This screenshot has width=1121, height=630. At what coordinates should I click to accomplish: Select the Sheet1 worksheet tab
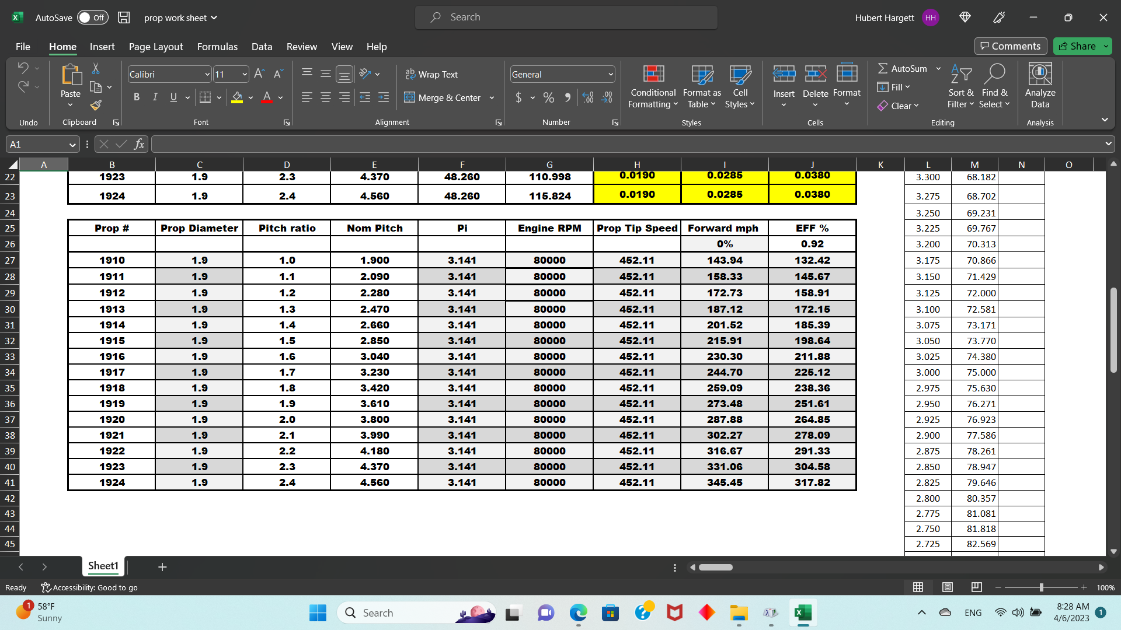pyautogui.click(x=103, y=566)
